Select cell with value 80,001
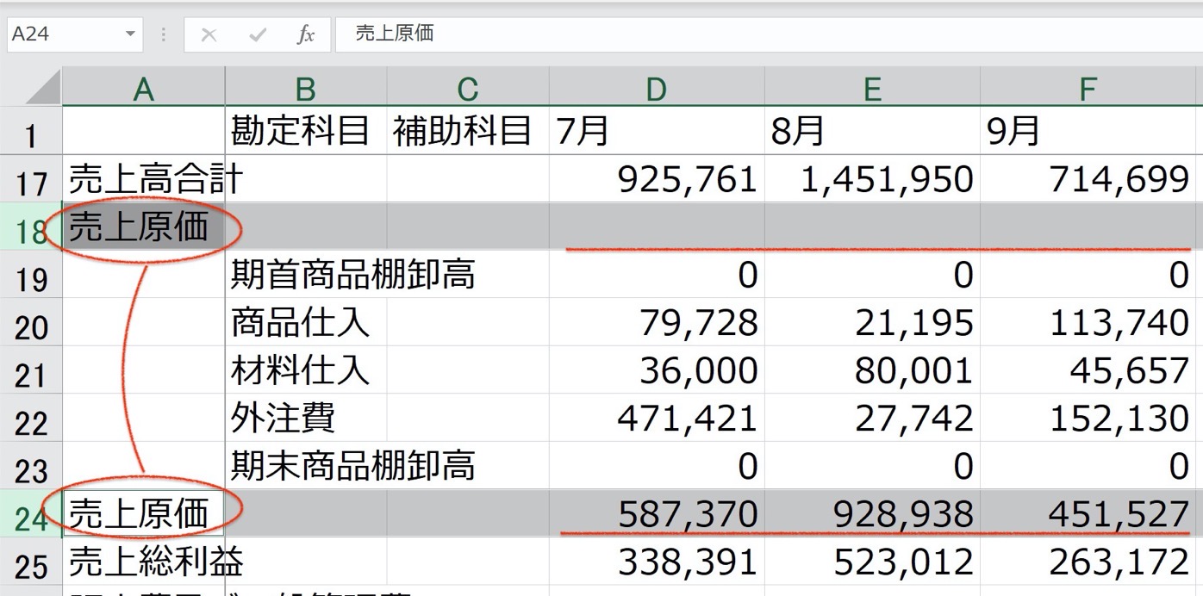The width and height of the screenshot is (1203, 596). coord(872,370)
